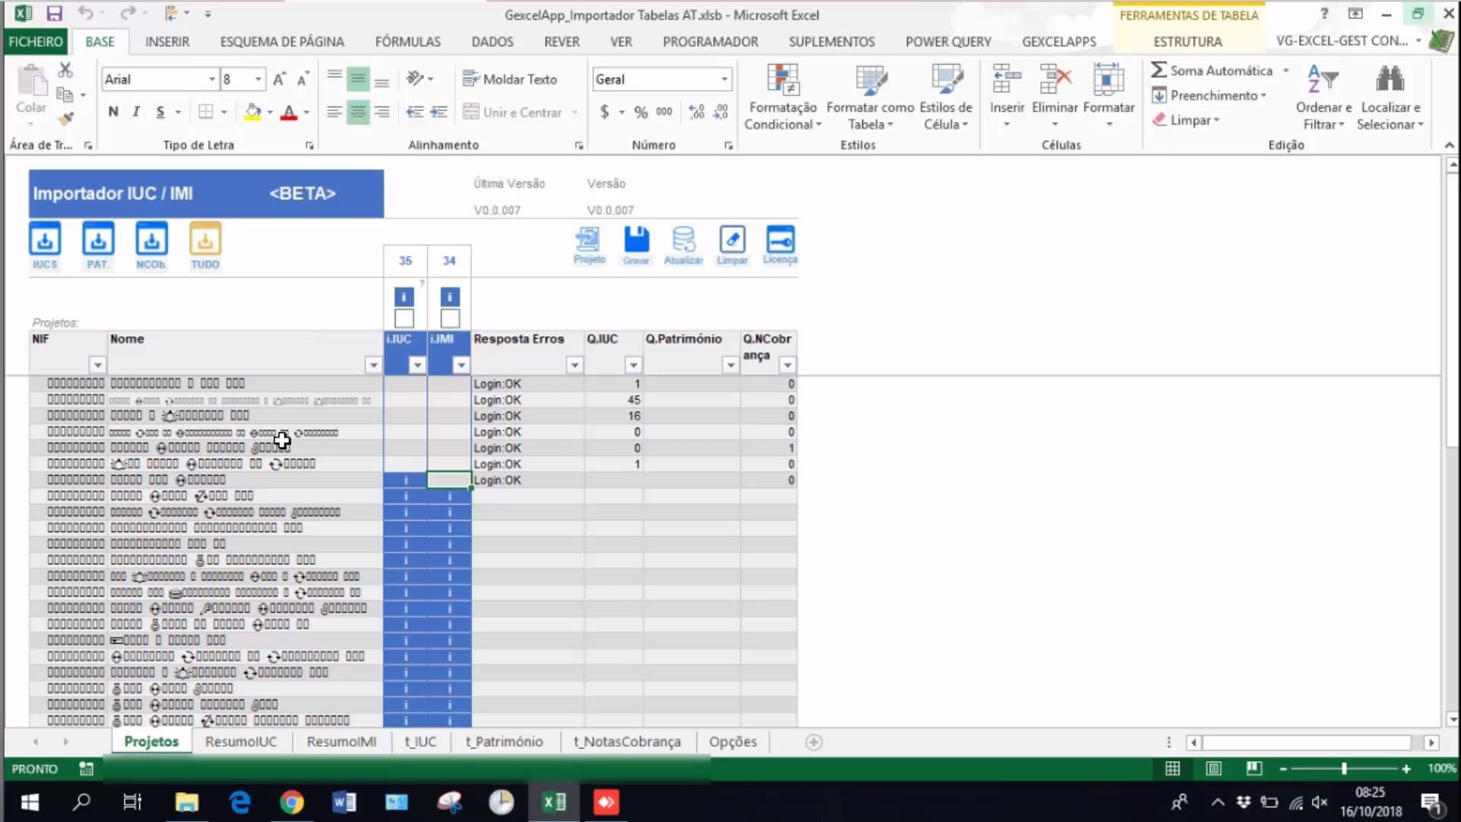This screenshot has width=1461, height=822.
Task: Open the Arial font name dropdown
Action: click(212, 79)
